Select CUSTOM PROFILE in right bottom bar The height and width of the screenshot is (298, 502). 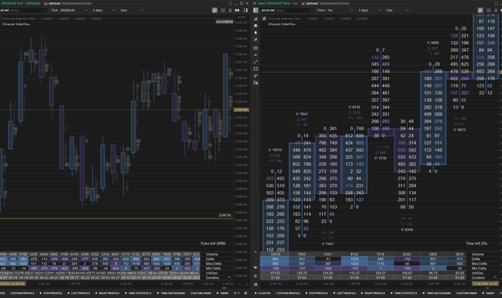click(288, 293)
